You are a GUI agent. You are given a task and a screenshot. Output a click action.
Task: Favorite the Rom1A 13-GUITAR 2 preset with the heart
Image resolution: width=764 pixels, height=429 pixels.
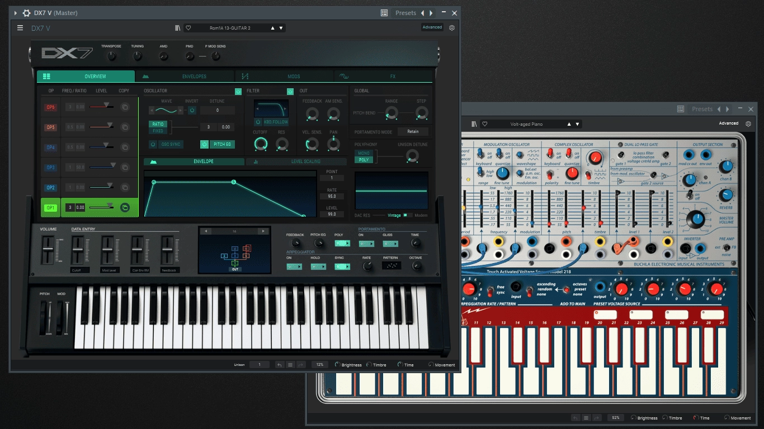coord(188,28)
